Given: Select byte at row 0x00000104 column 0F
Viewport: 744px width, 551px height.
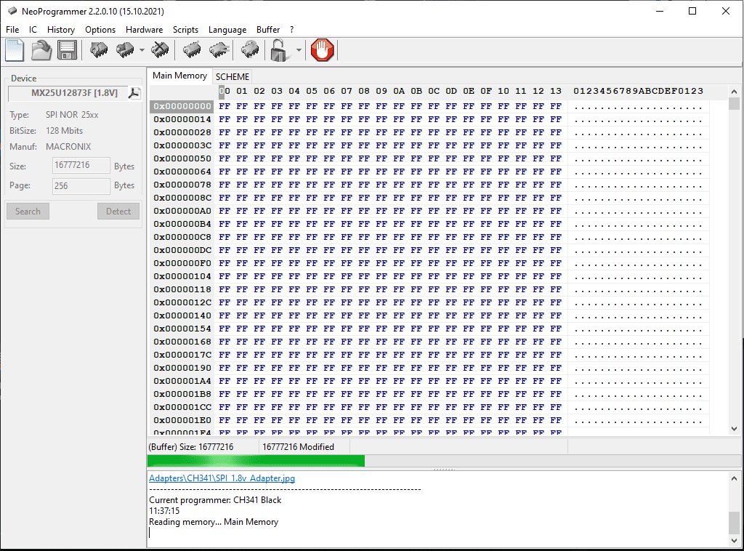Looking at the screenshot, I should 486,276.
